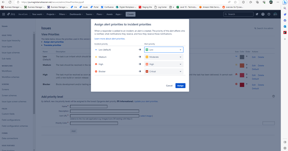This screenshot has width=288, height=151.
Task: Cancel the assign alert priorities dialog
Action: [x=169, y=86]
